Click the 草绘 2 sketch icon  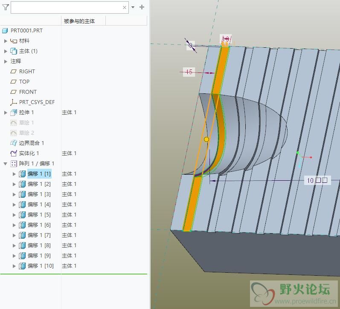click(x=14, y=133)
